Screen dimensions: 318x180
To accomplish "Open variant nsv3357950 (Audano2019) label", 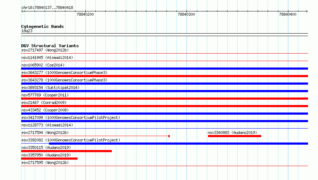I will (46, 155).
